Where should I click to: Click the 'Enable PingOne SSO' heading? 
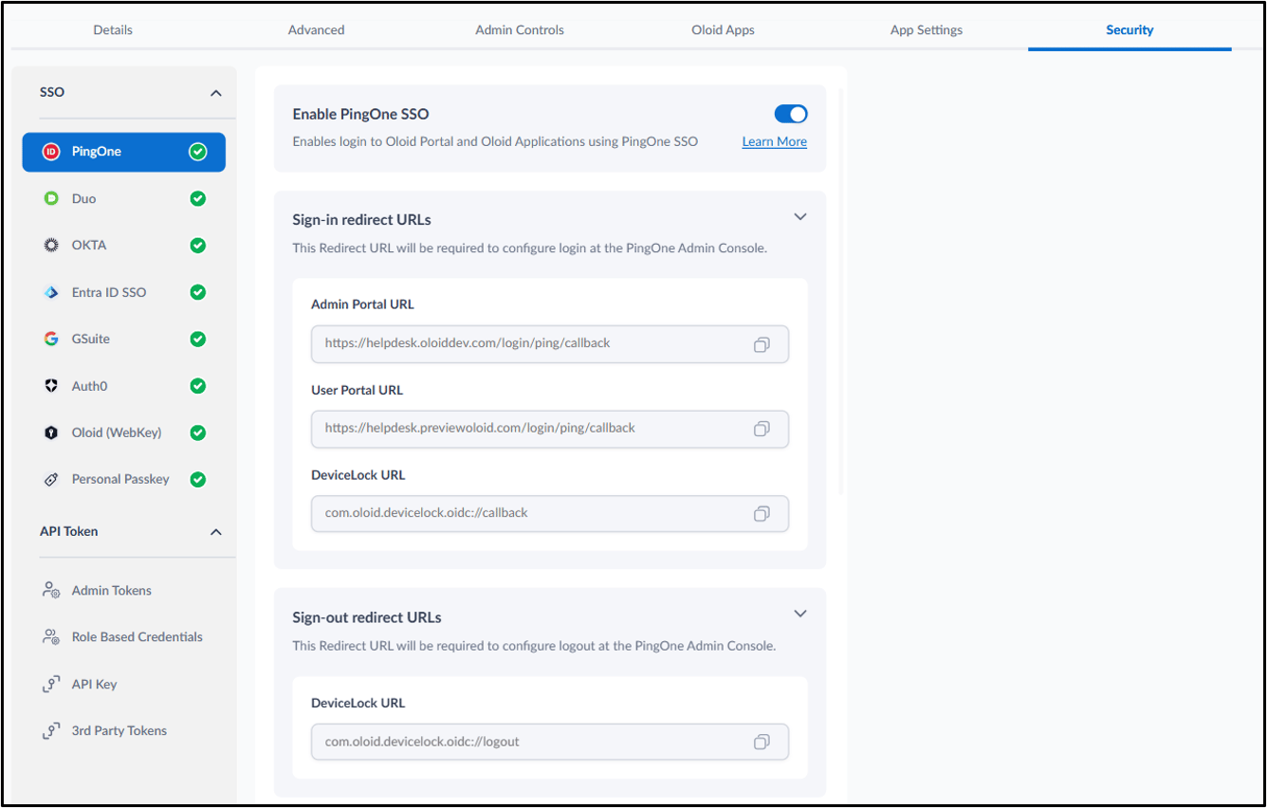[x=360, y=114]
